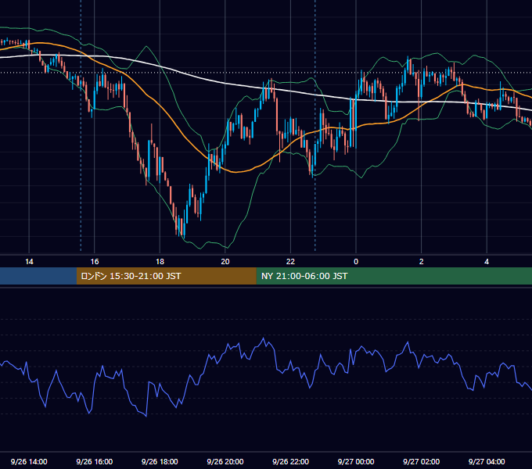Click hour label 20 on price chart axis

[225, 262]
